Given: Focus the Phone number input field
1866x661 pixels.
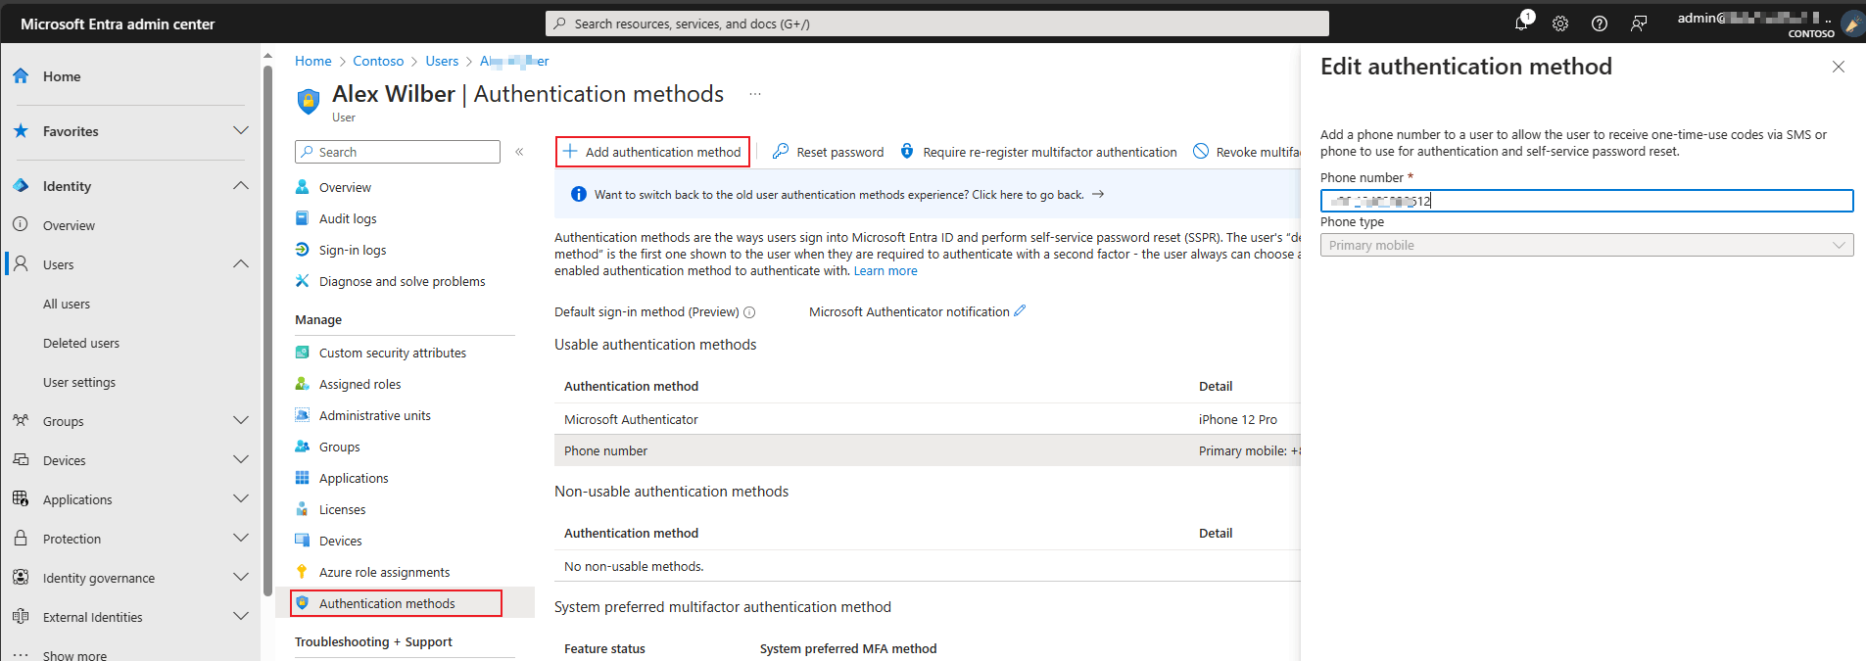Looking at the screenshot, I should pyautogui.click(x=1587, y=201).
